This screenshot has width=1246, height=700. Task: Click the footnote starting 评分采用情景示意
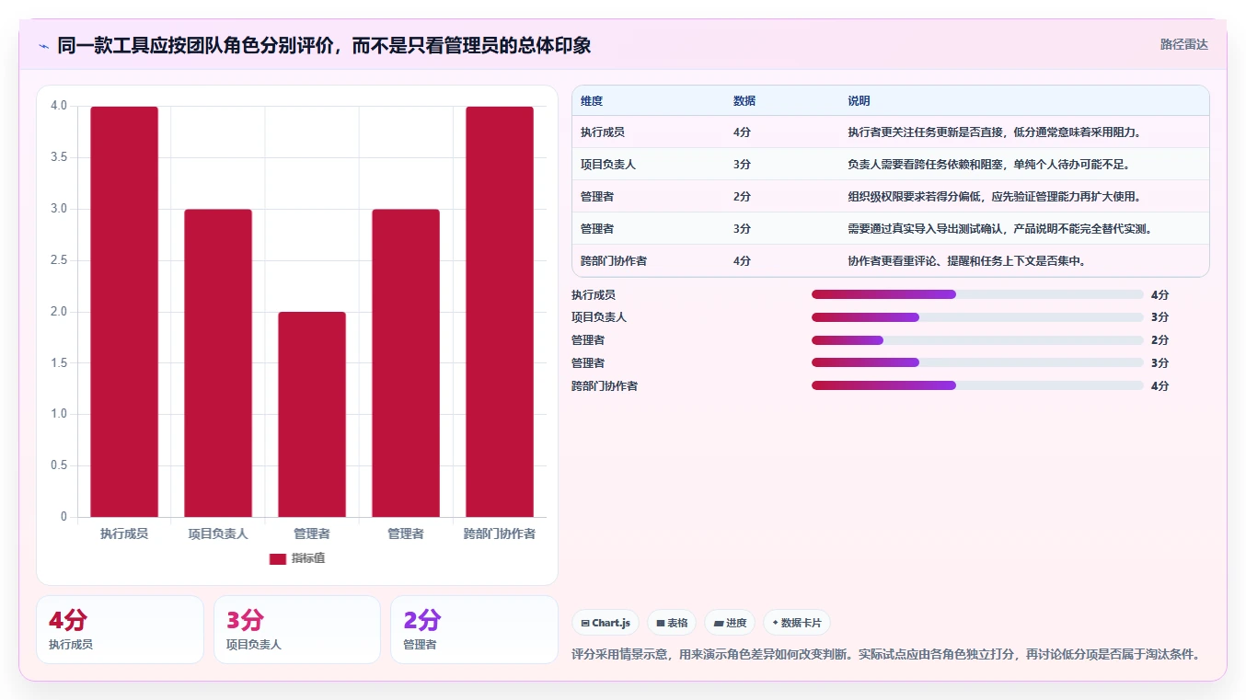[886, 655]
